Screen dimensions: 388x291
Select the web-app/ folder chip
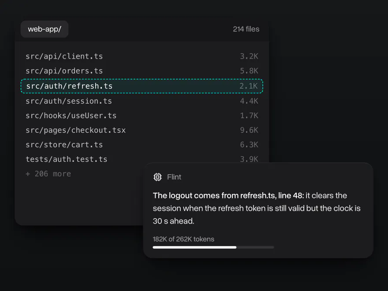[45, 29]
